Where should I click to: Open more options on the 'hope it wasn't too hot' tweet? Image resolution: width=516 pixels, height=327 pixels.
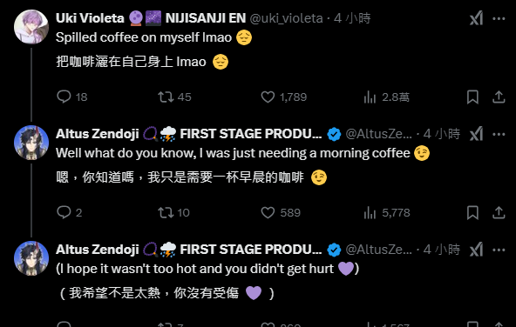[499, 250]
